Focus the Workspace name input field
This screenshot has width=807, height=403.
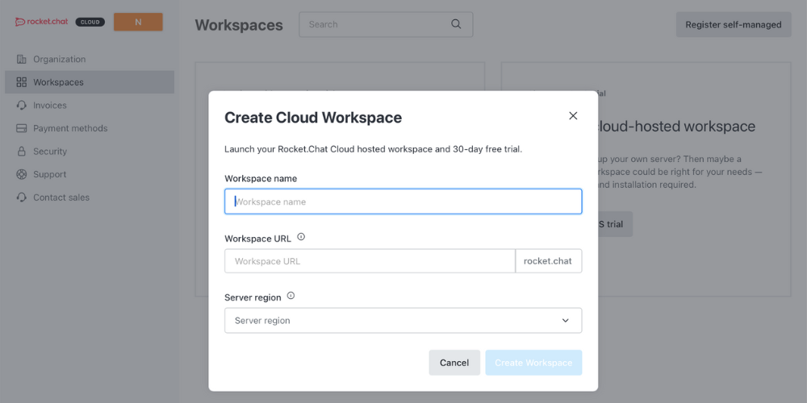pyautogui.click(x=403, y=201)
